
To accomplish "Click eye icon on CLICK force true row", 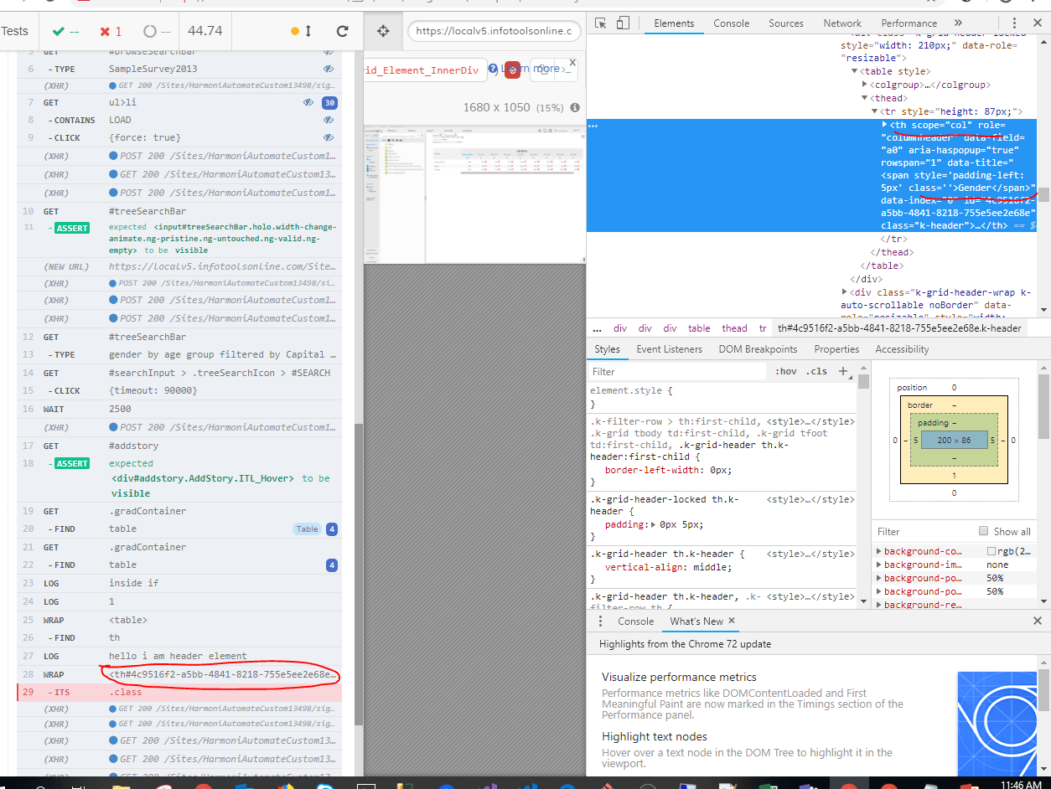I will [x=329, y=137].
